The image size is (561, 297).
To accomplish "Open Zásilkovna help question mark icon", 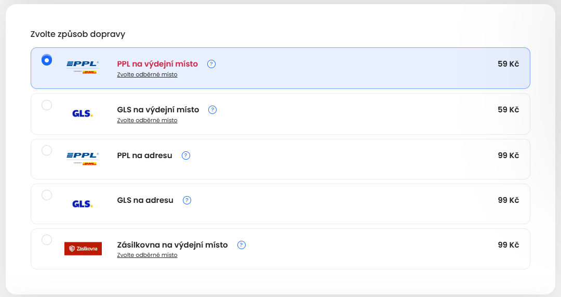I will (x=242, y=245).
